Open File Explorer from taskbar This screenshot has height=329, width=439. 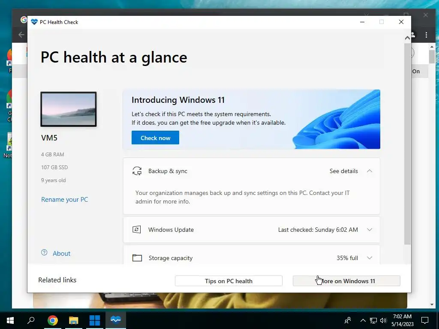(x=74, y=320)
